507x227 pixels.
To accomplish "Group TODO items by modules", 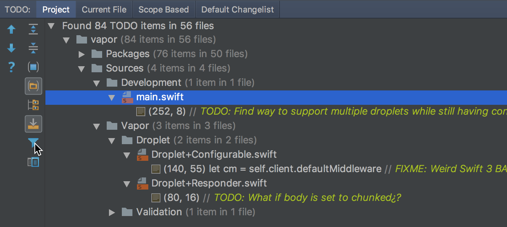I will pyautogui.click(x=33, y=67).
